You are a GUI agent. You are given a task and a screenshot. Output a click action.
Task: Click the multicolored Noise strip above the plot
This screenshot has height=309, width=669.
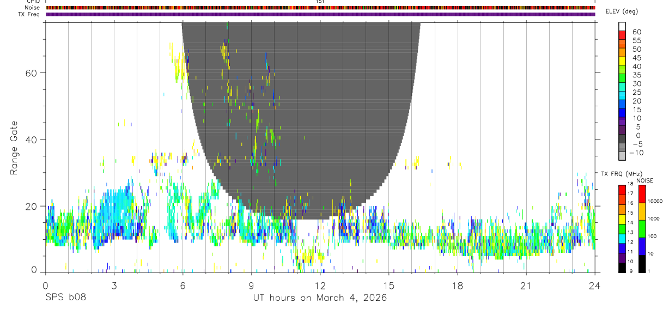[x=320, y=8]
